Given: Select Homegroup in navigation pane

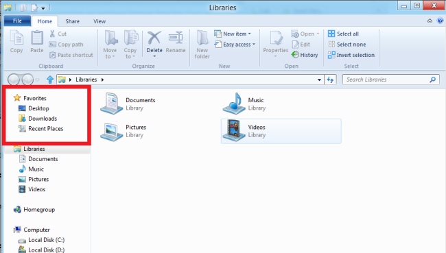Looking at the screenshot, I should [34, 210].
